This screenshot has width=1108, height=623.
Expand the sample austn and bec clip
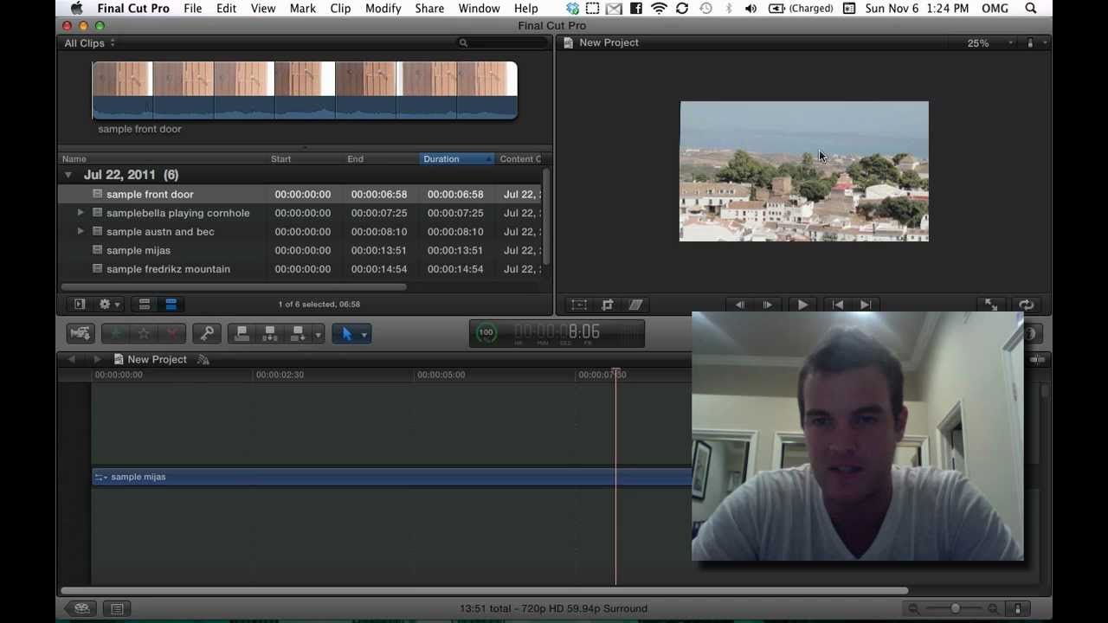[81, 231]
